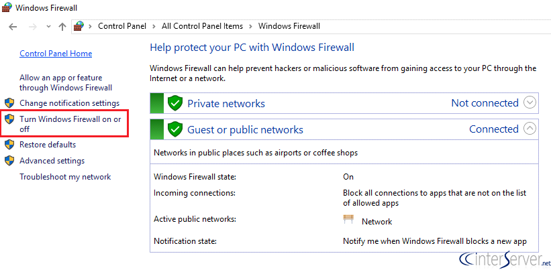Click the Connected status text
This screenshot has width=551, height=270.
[494, 129]
